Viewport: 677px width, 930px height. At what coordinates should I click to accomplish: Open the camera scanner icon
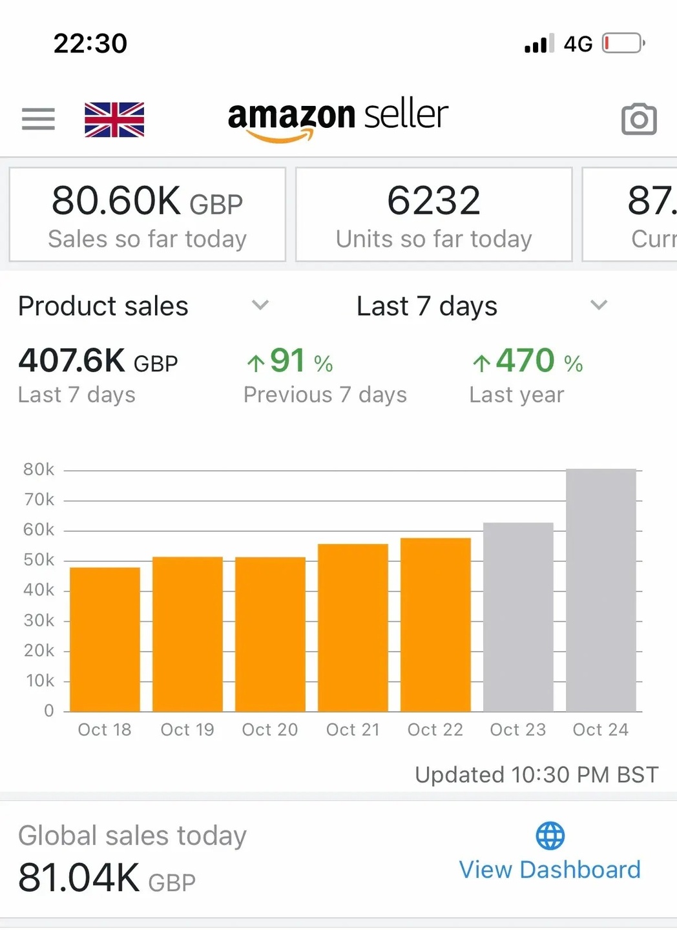[638, 119]
